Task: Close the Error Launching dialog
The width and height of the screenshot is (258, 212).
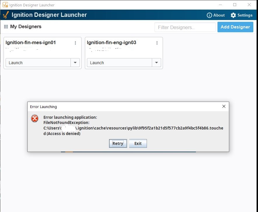Action: 224,106
